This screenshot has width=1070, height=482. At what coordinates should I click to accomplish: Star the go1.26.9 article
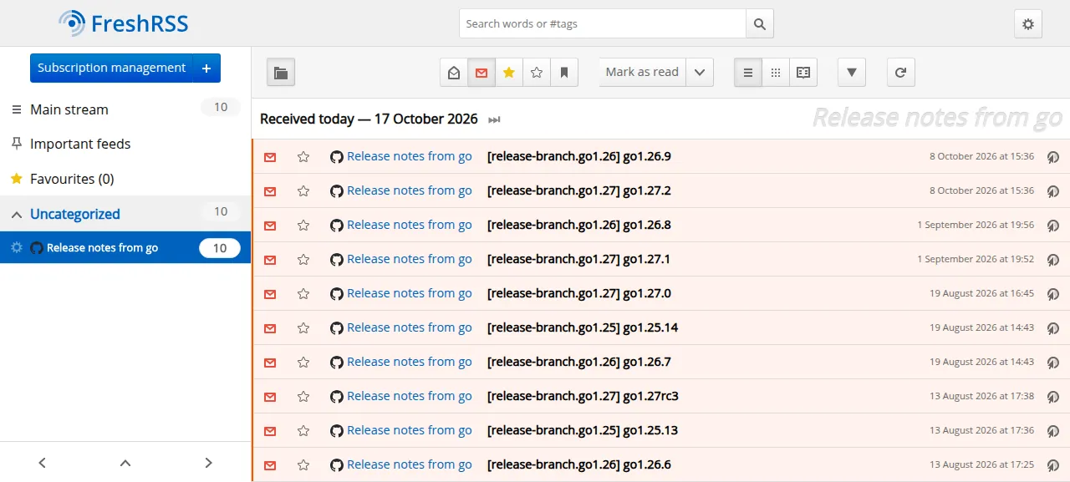tap(303, 156)
